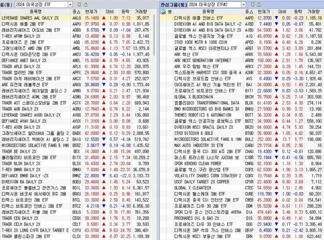Select ARK 유전체 레볼루션 ETF row

(75, 85)
